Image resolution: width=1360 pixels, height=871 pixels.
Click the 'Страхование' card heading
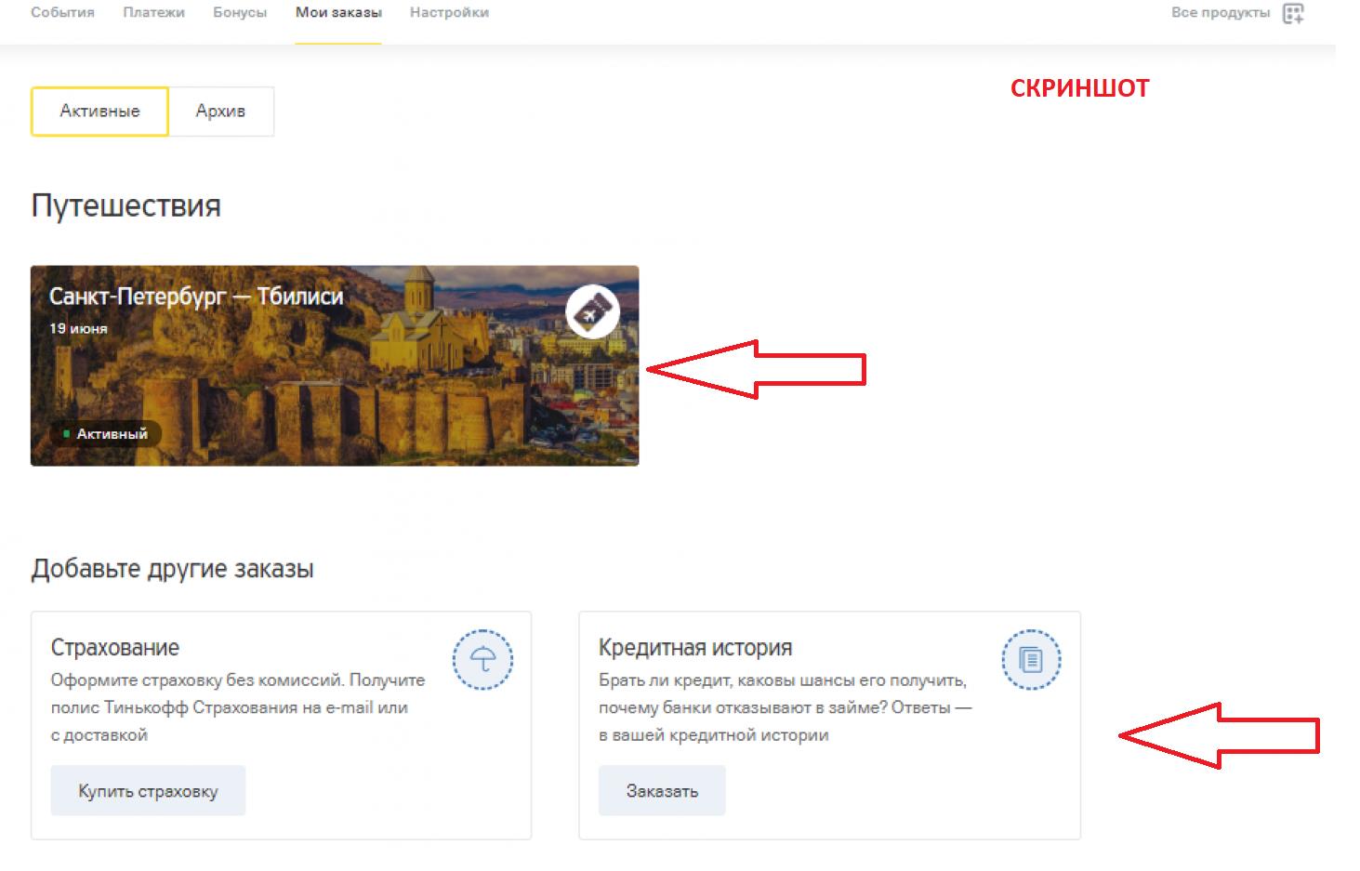pyautogui.click(x=115, y=648)
